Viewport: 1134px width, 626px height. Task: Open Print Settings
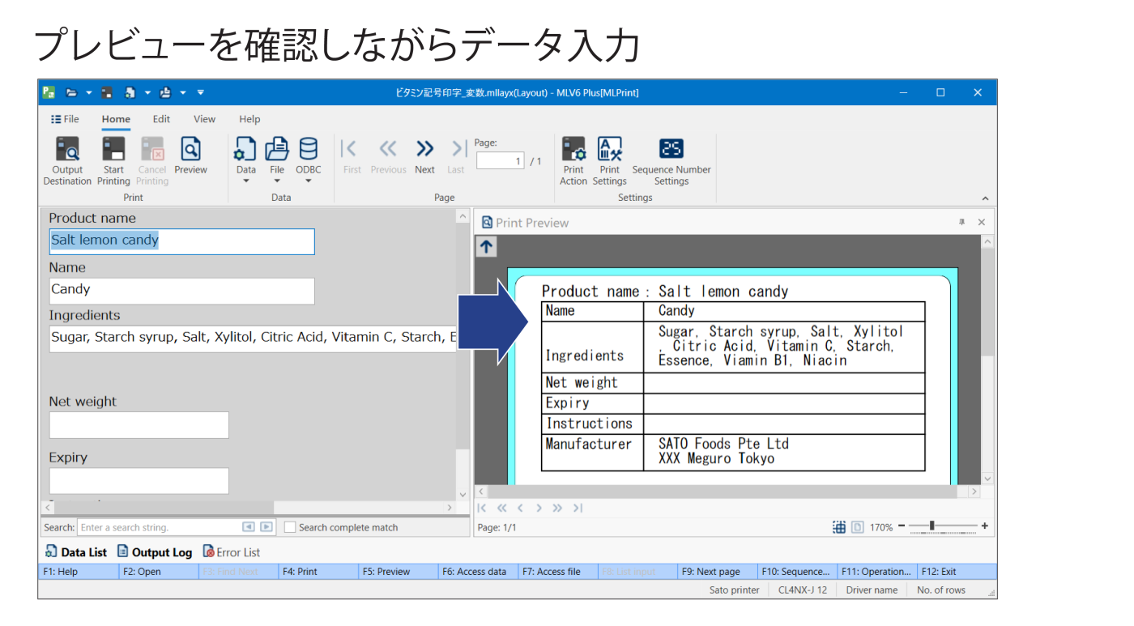609,161
